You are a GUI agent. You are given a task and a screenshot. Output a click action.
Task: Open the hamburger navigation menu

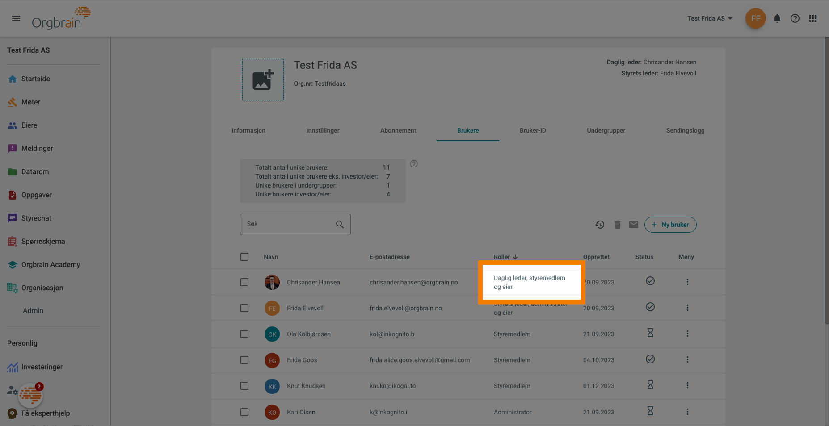16,18
